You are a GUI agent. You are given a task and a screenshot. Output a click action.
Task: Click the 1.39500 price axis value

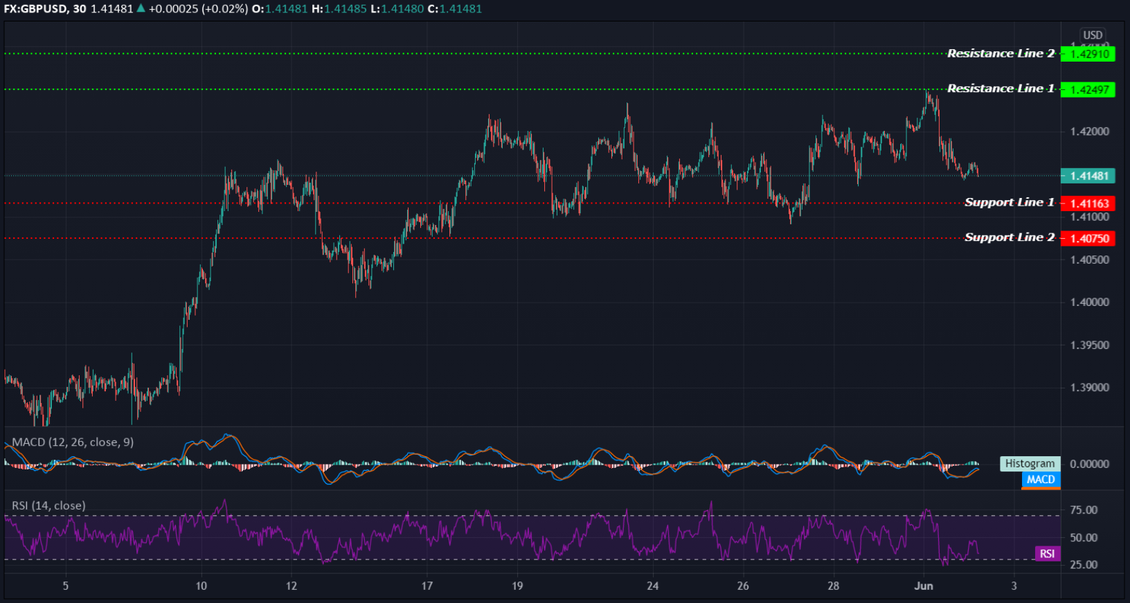pyautogui.click(x=1090, y=345)
